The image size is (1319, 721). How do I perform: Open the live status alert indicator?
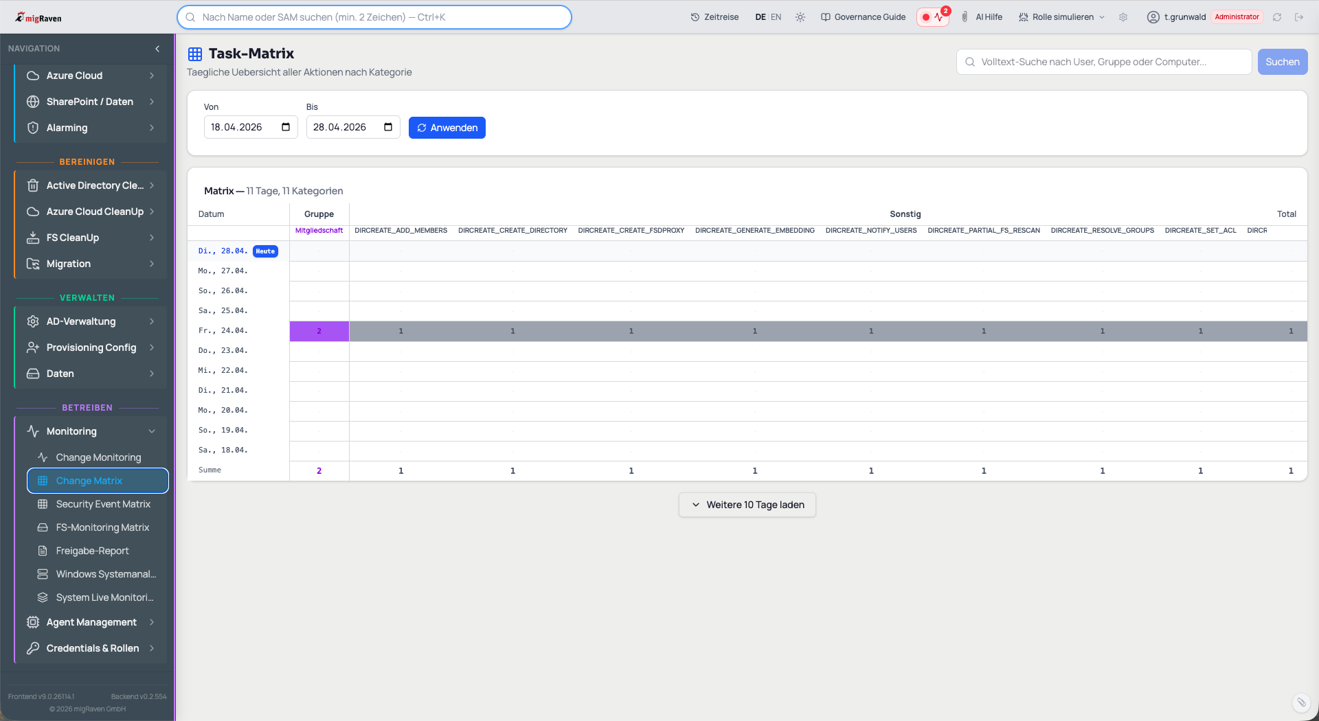pyautogui.click(x=932, y=17)
